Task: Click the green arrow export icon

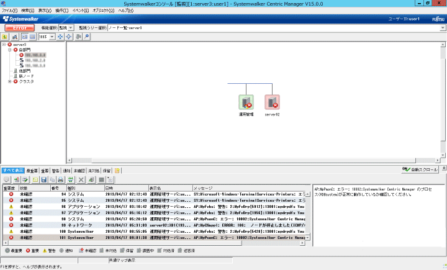Action: (x=91, y=179)
